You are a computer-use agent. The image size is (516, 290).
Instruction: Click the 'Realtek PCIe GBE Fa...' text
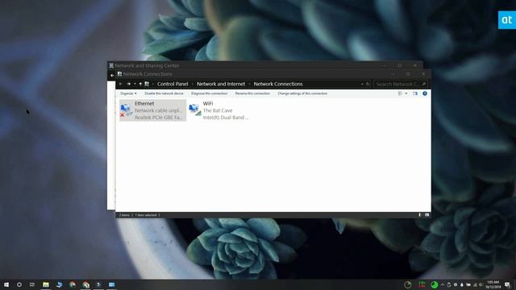pyautogui.click(x=158, y=118)
